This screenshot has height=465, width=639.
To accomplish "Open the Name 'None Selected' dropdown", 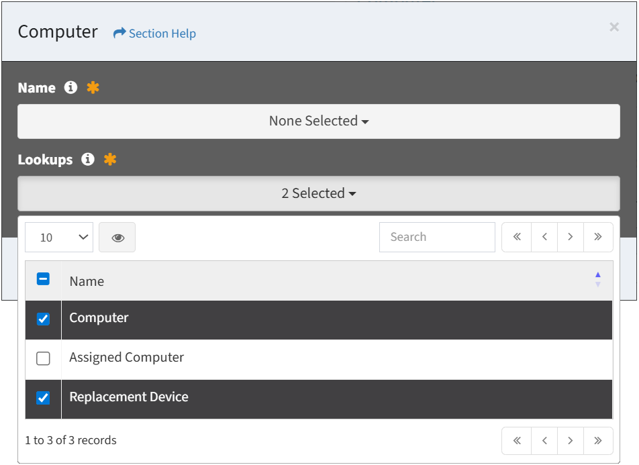I will coord(319,121).
